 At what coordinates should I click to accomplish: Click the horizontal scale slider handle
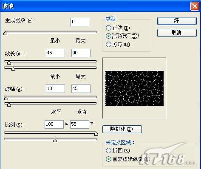click(96, 134)
